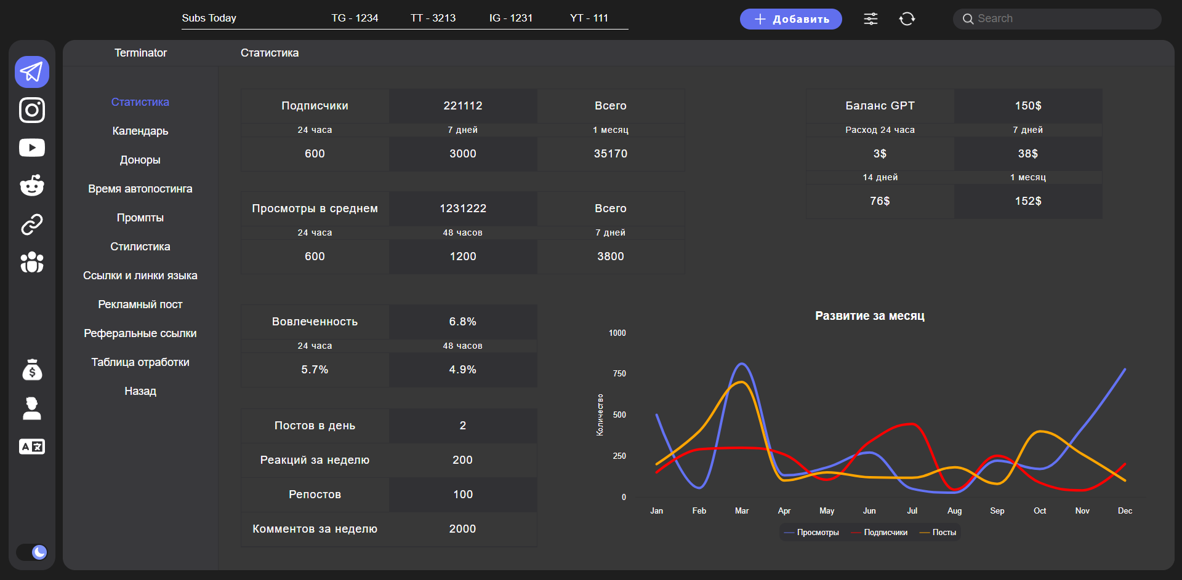Click the refresh sync icon

[907, 19]
